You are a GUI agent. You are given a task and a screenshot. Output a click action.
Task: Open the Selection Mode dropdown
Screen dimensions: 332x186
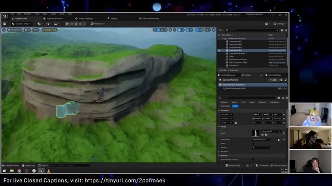pos(21,24)
